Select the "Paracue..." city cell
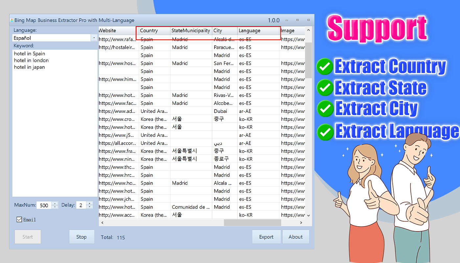 225,47
